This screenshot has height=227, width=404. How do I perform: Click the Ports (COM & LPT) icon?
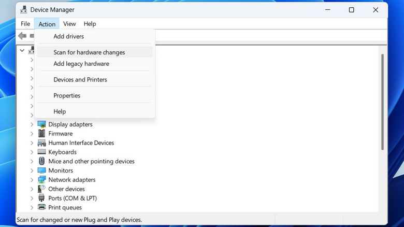42,198
